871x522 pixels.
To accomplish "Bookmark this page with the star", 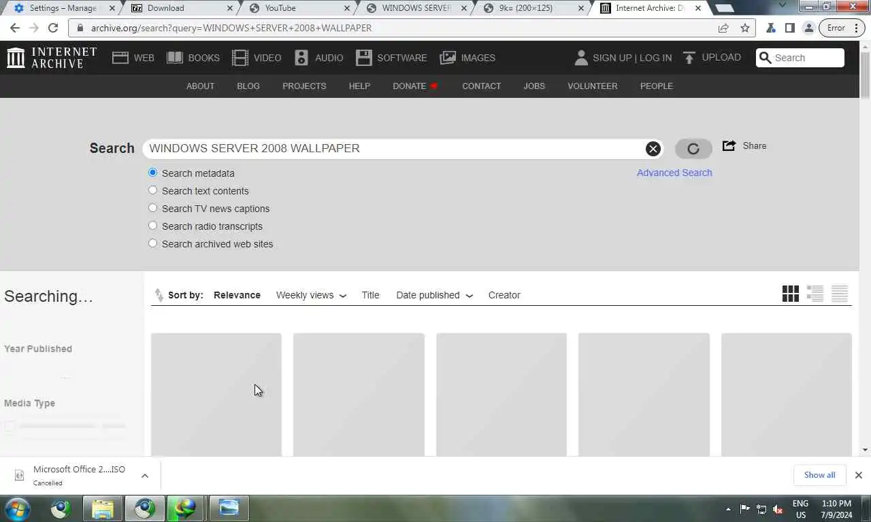I will click(x=745, y=28).
